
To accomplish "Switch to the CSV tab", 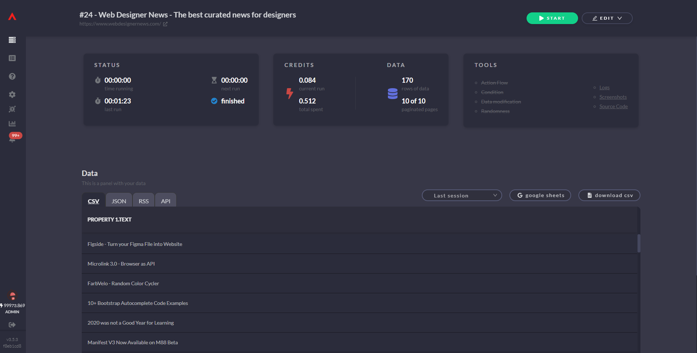I will 93,201.
